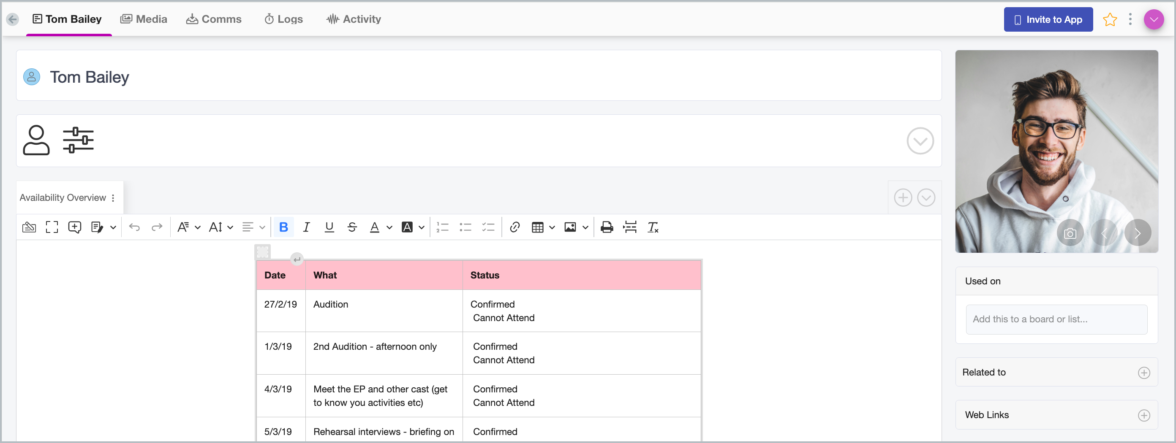1176x443 pixels.
Task: Open the person profile section icon
Action: (x=36, y=140)
